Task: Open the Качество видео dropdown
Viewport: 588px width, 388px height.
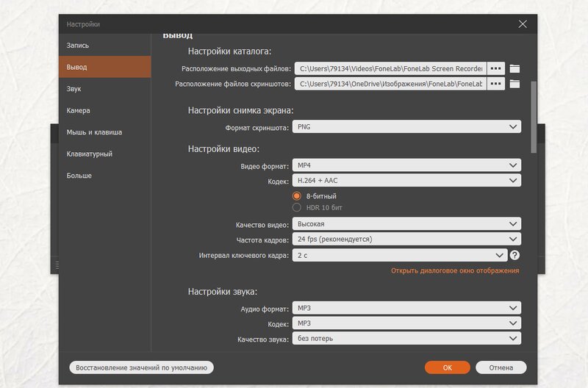Action: [406, 224]
